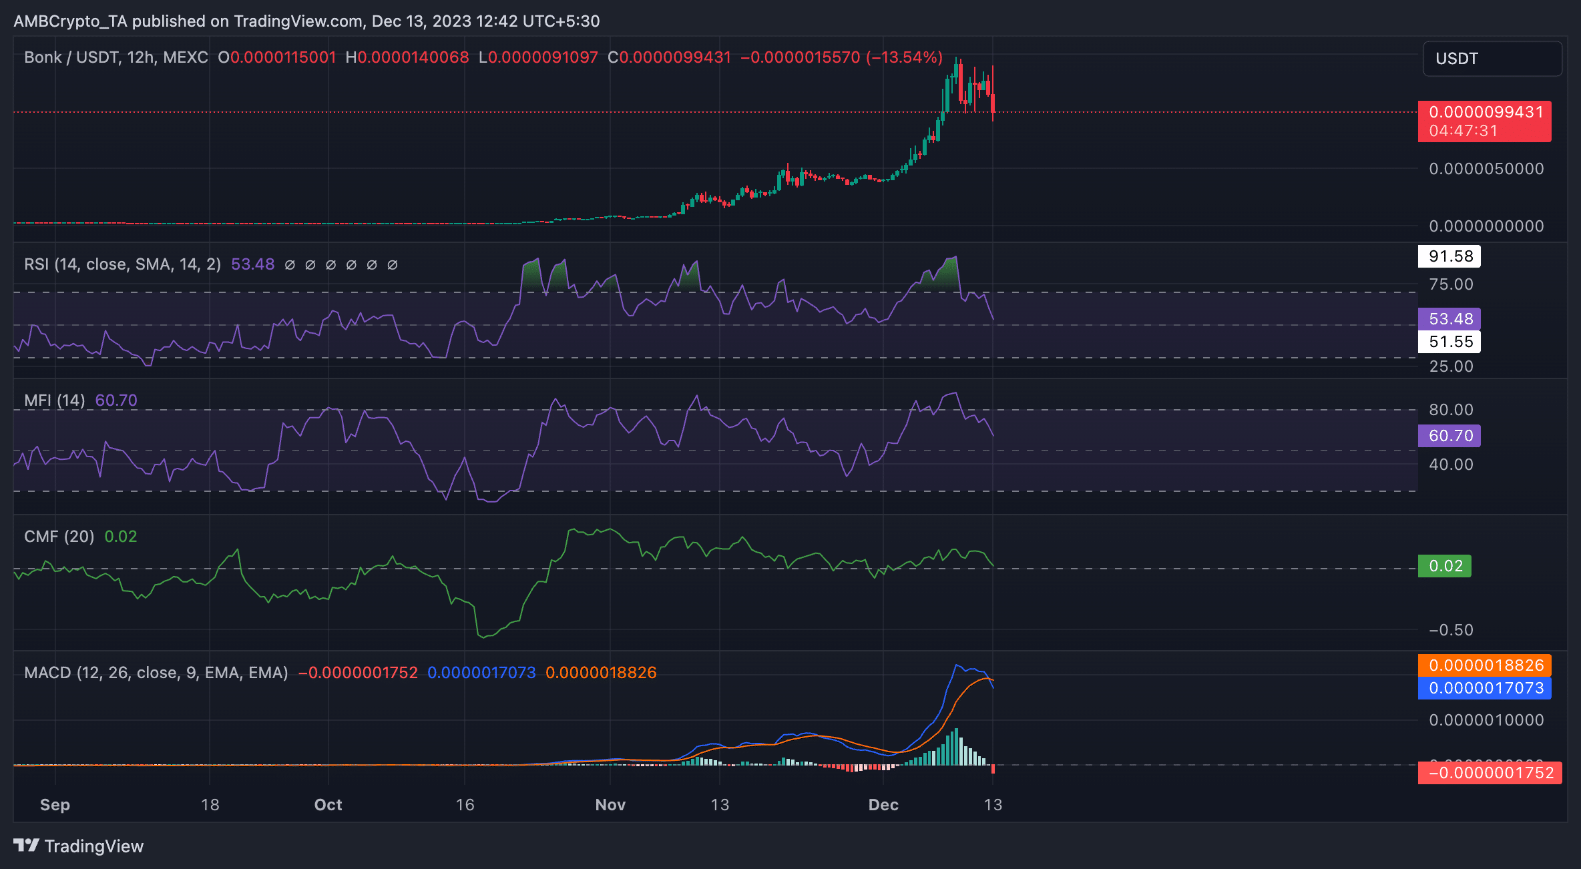This screenshot has height=869, width=1581.
Task: Click the blue MACD value tag
Action: 1485,688
